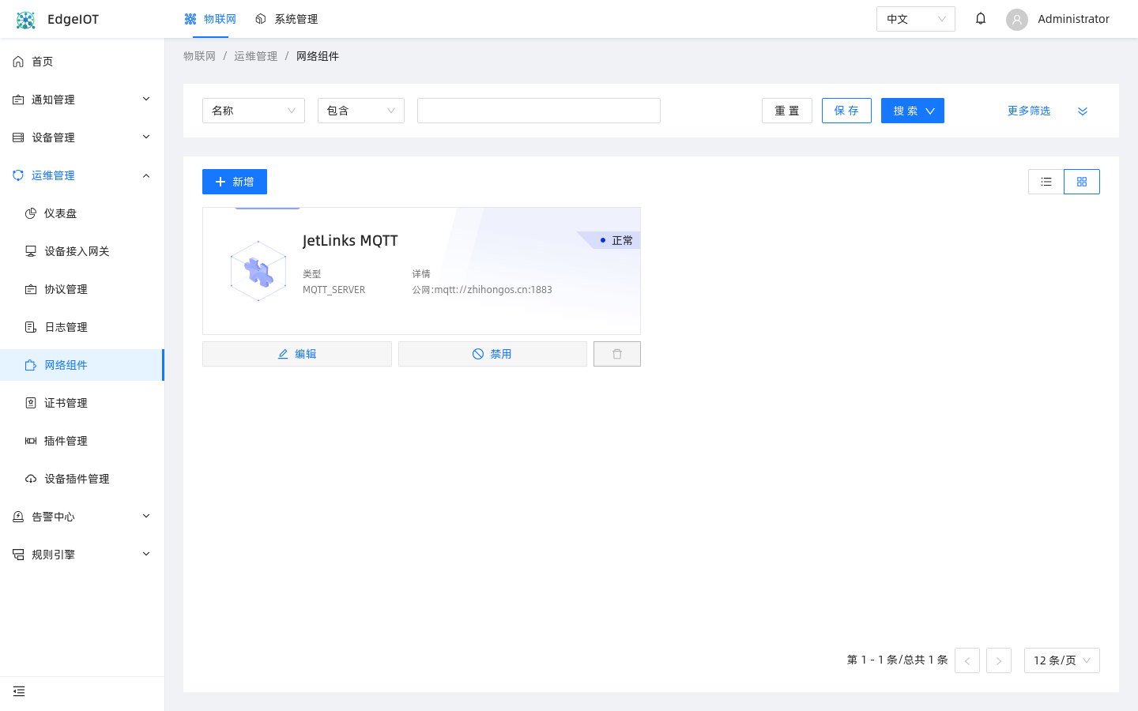1138x711 pixels.
Task: Click the 重置 reset button
Action: point(787,111)
